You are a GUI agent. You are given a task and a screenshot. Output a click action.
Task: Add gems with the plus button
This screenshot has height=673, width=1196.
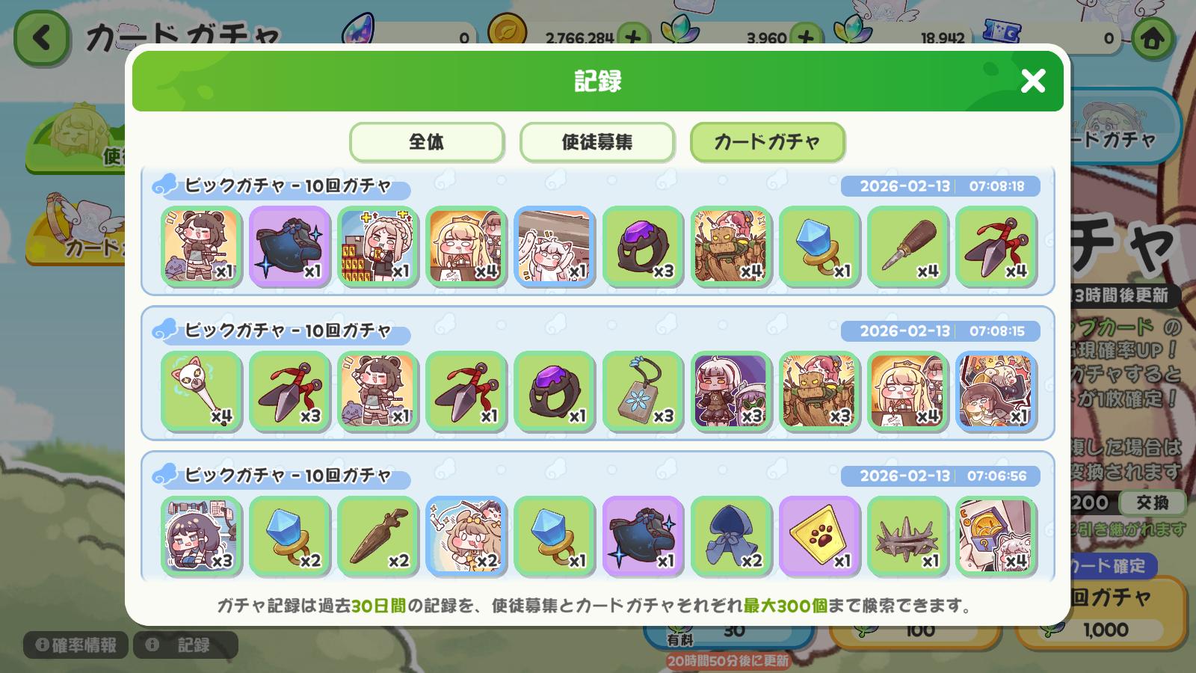tap(806, 38)
